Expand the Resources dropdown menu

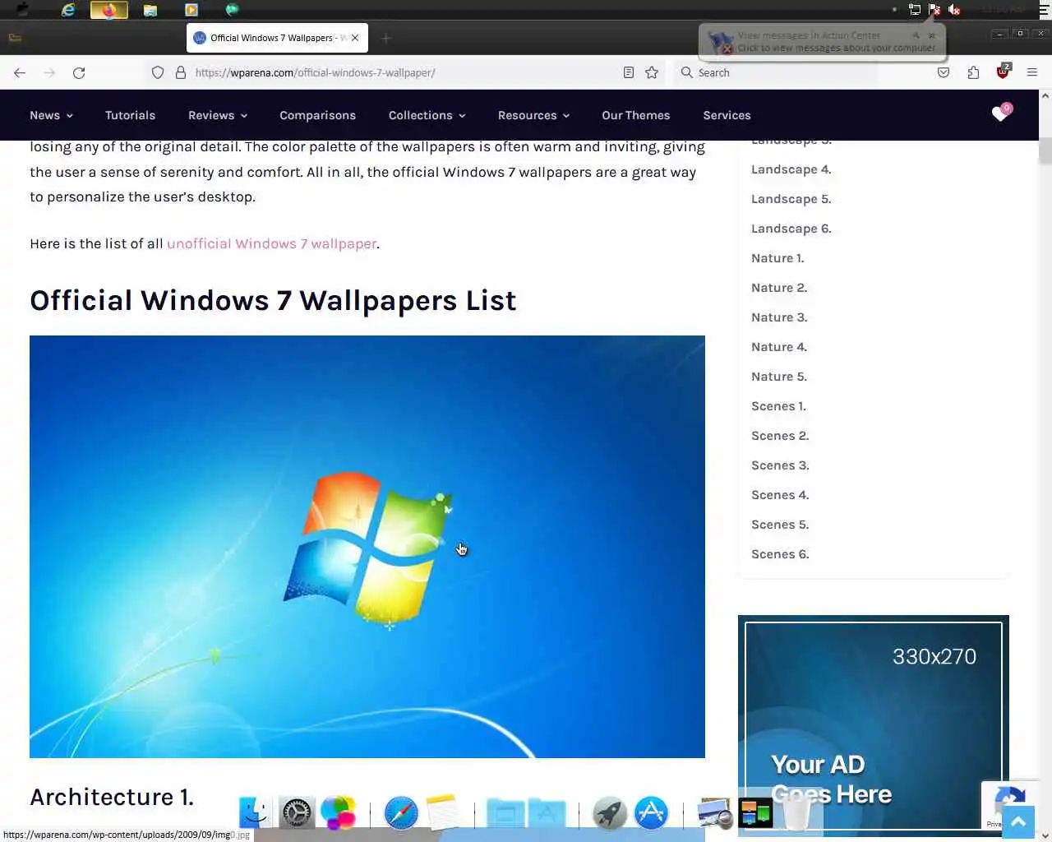click(x=533, y=115)
